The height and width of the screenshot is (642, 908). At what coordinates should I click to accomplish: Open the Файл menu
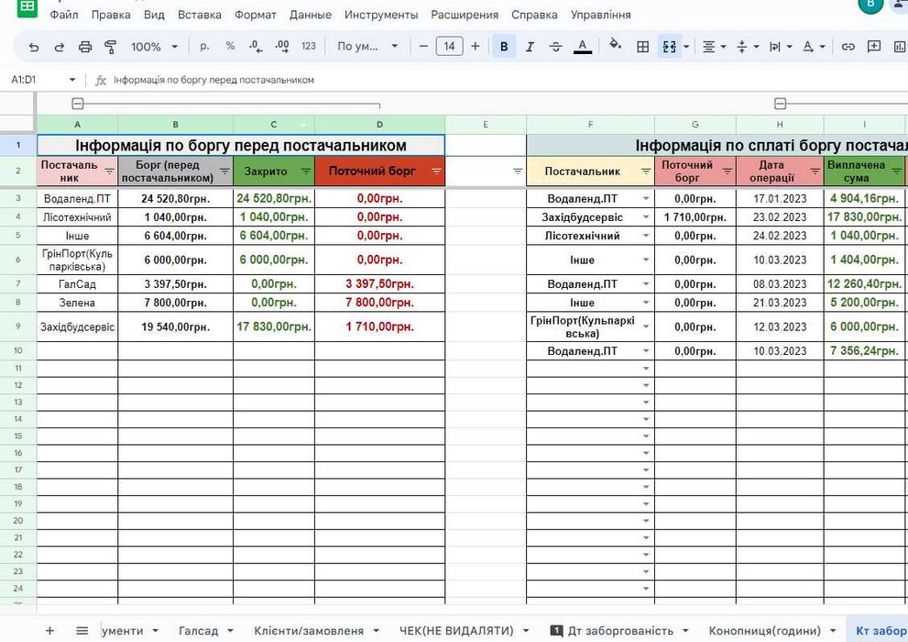click(64, 15)
